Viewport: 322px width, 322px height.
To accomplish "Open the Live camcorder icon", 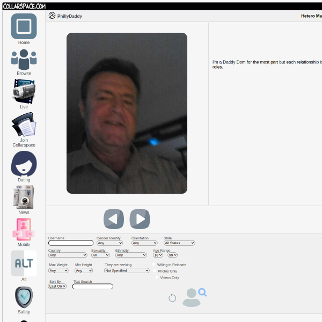I will tap(24, 91).
